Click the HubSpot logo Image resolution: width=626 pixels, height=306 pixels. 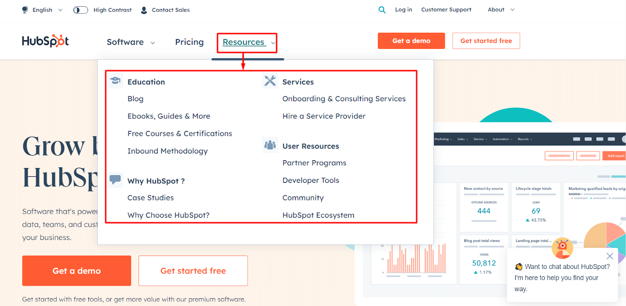pyautogui.click(x=45, y=41)
